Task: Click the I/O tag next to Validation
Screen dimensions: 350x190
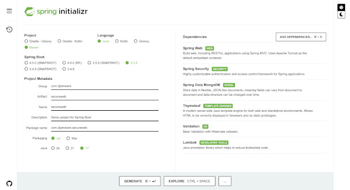Action: click(205, 127)
